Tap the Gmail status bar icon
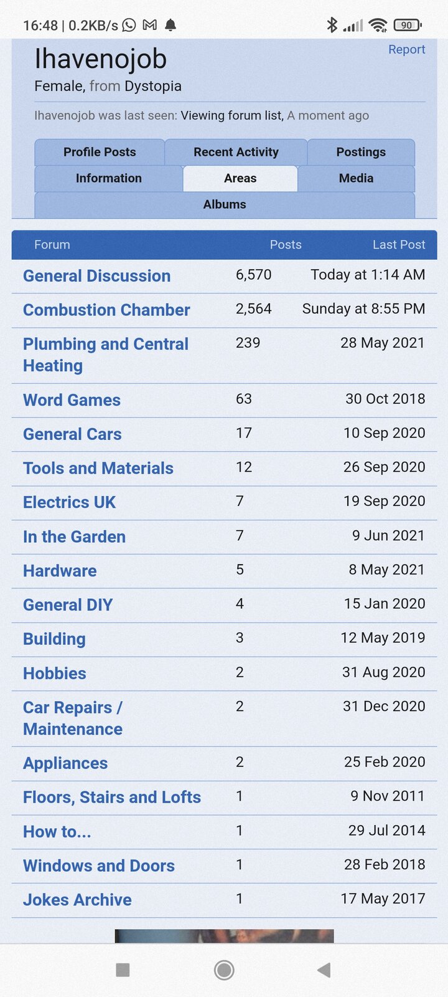The width and height of the screenshot is (448, 997). coord(150,25)
